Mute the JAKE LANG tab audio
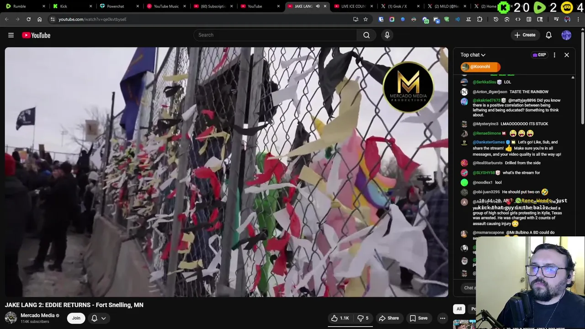The height and width of the screenshot is (329, 585). point(318,6)
